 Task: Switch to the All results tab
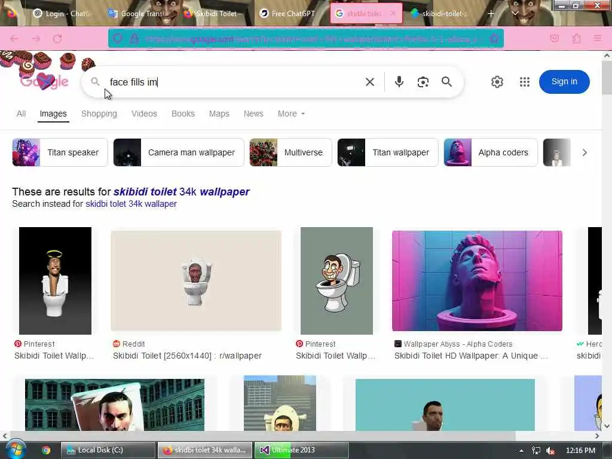point(21,114)
